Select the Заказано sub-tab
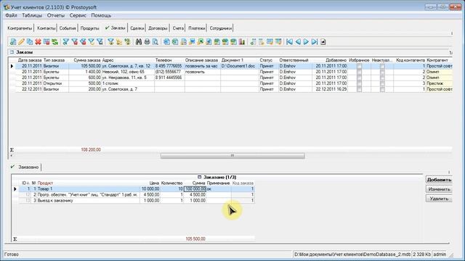465x261 pixels. coord(25,167)
